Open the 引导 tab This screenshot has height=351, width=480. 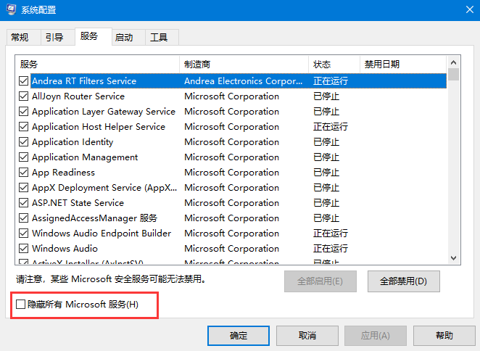pos(54,37)
